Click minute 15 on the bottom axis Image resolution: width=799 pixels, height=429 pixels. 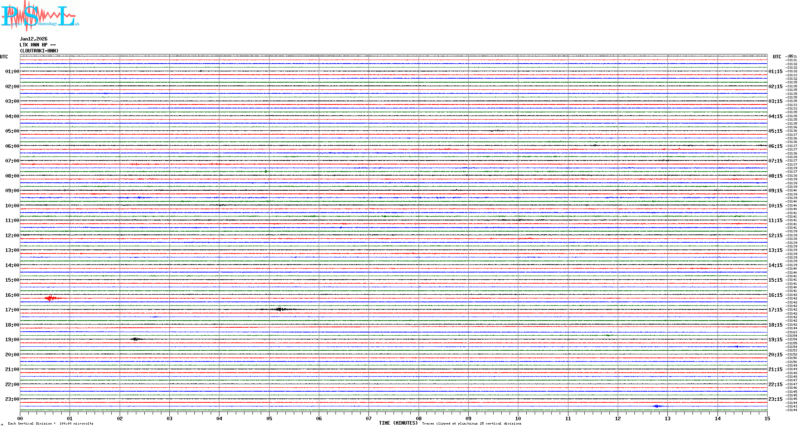[767, 419]
